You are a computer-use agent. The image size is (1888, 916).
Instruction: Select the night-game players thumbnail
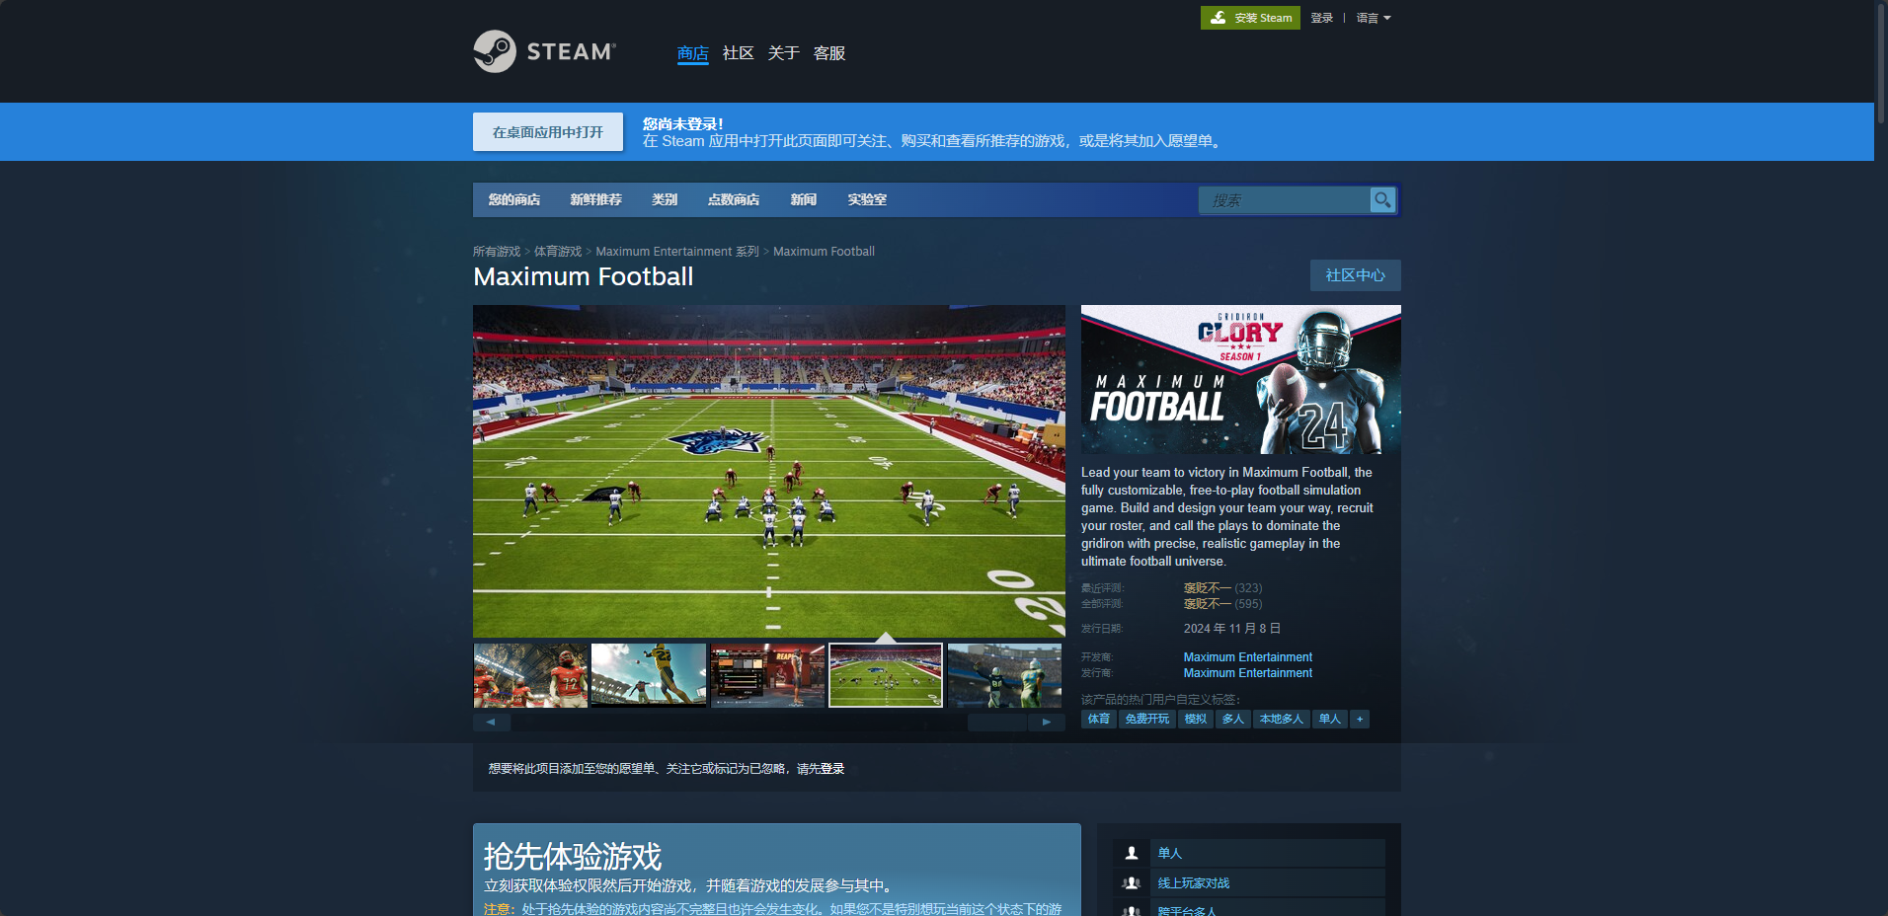(x=1004, y=675)
